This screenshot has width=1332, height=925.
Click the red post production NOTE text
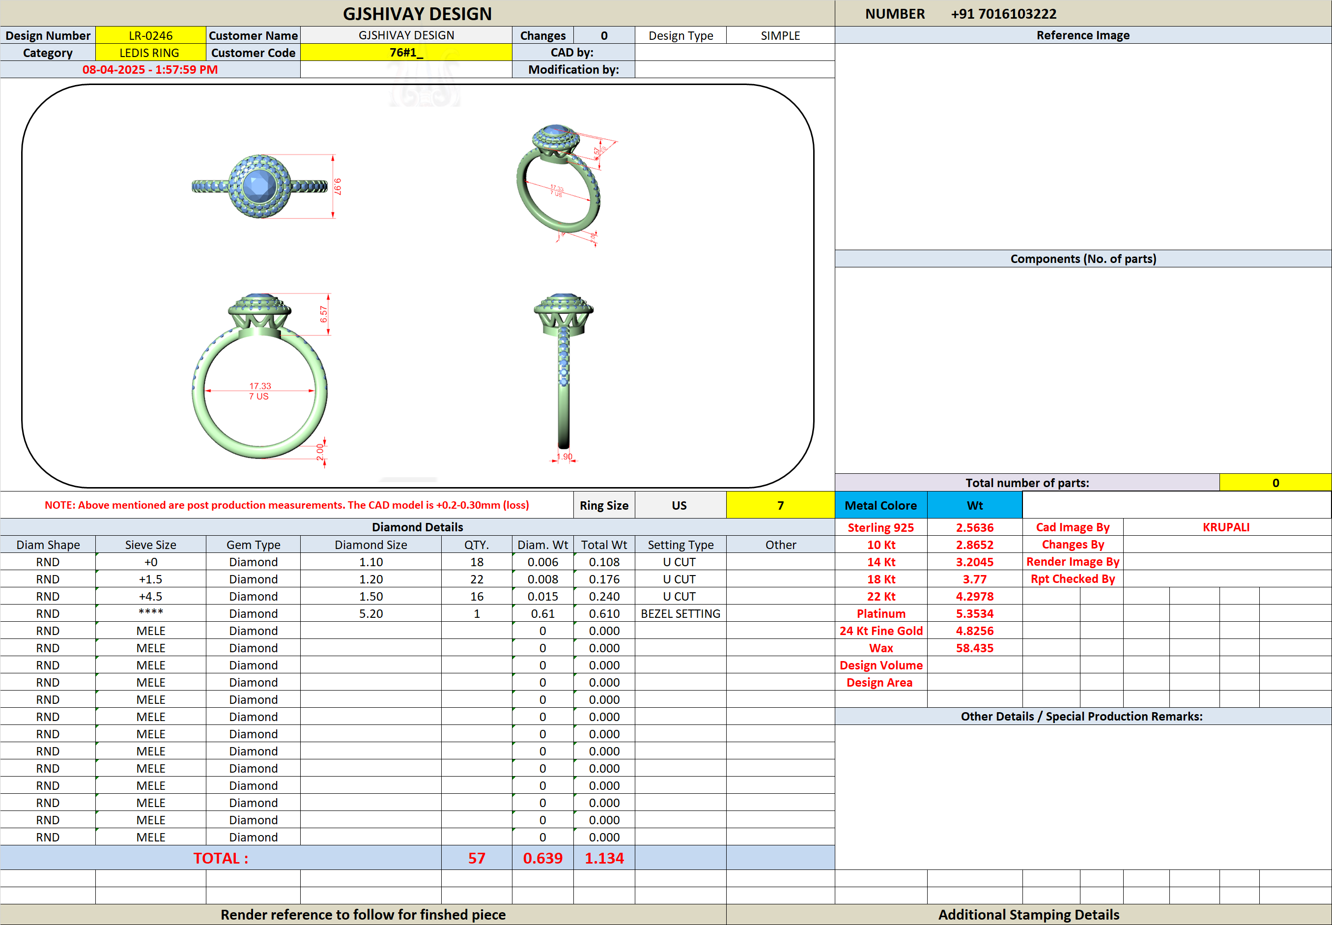[x=287, y=505]
